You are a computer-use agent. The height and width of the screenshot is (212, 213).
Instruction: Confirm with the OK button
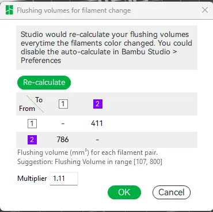[x=124, y=192]
